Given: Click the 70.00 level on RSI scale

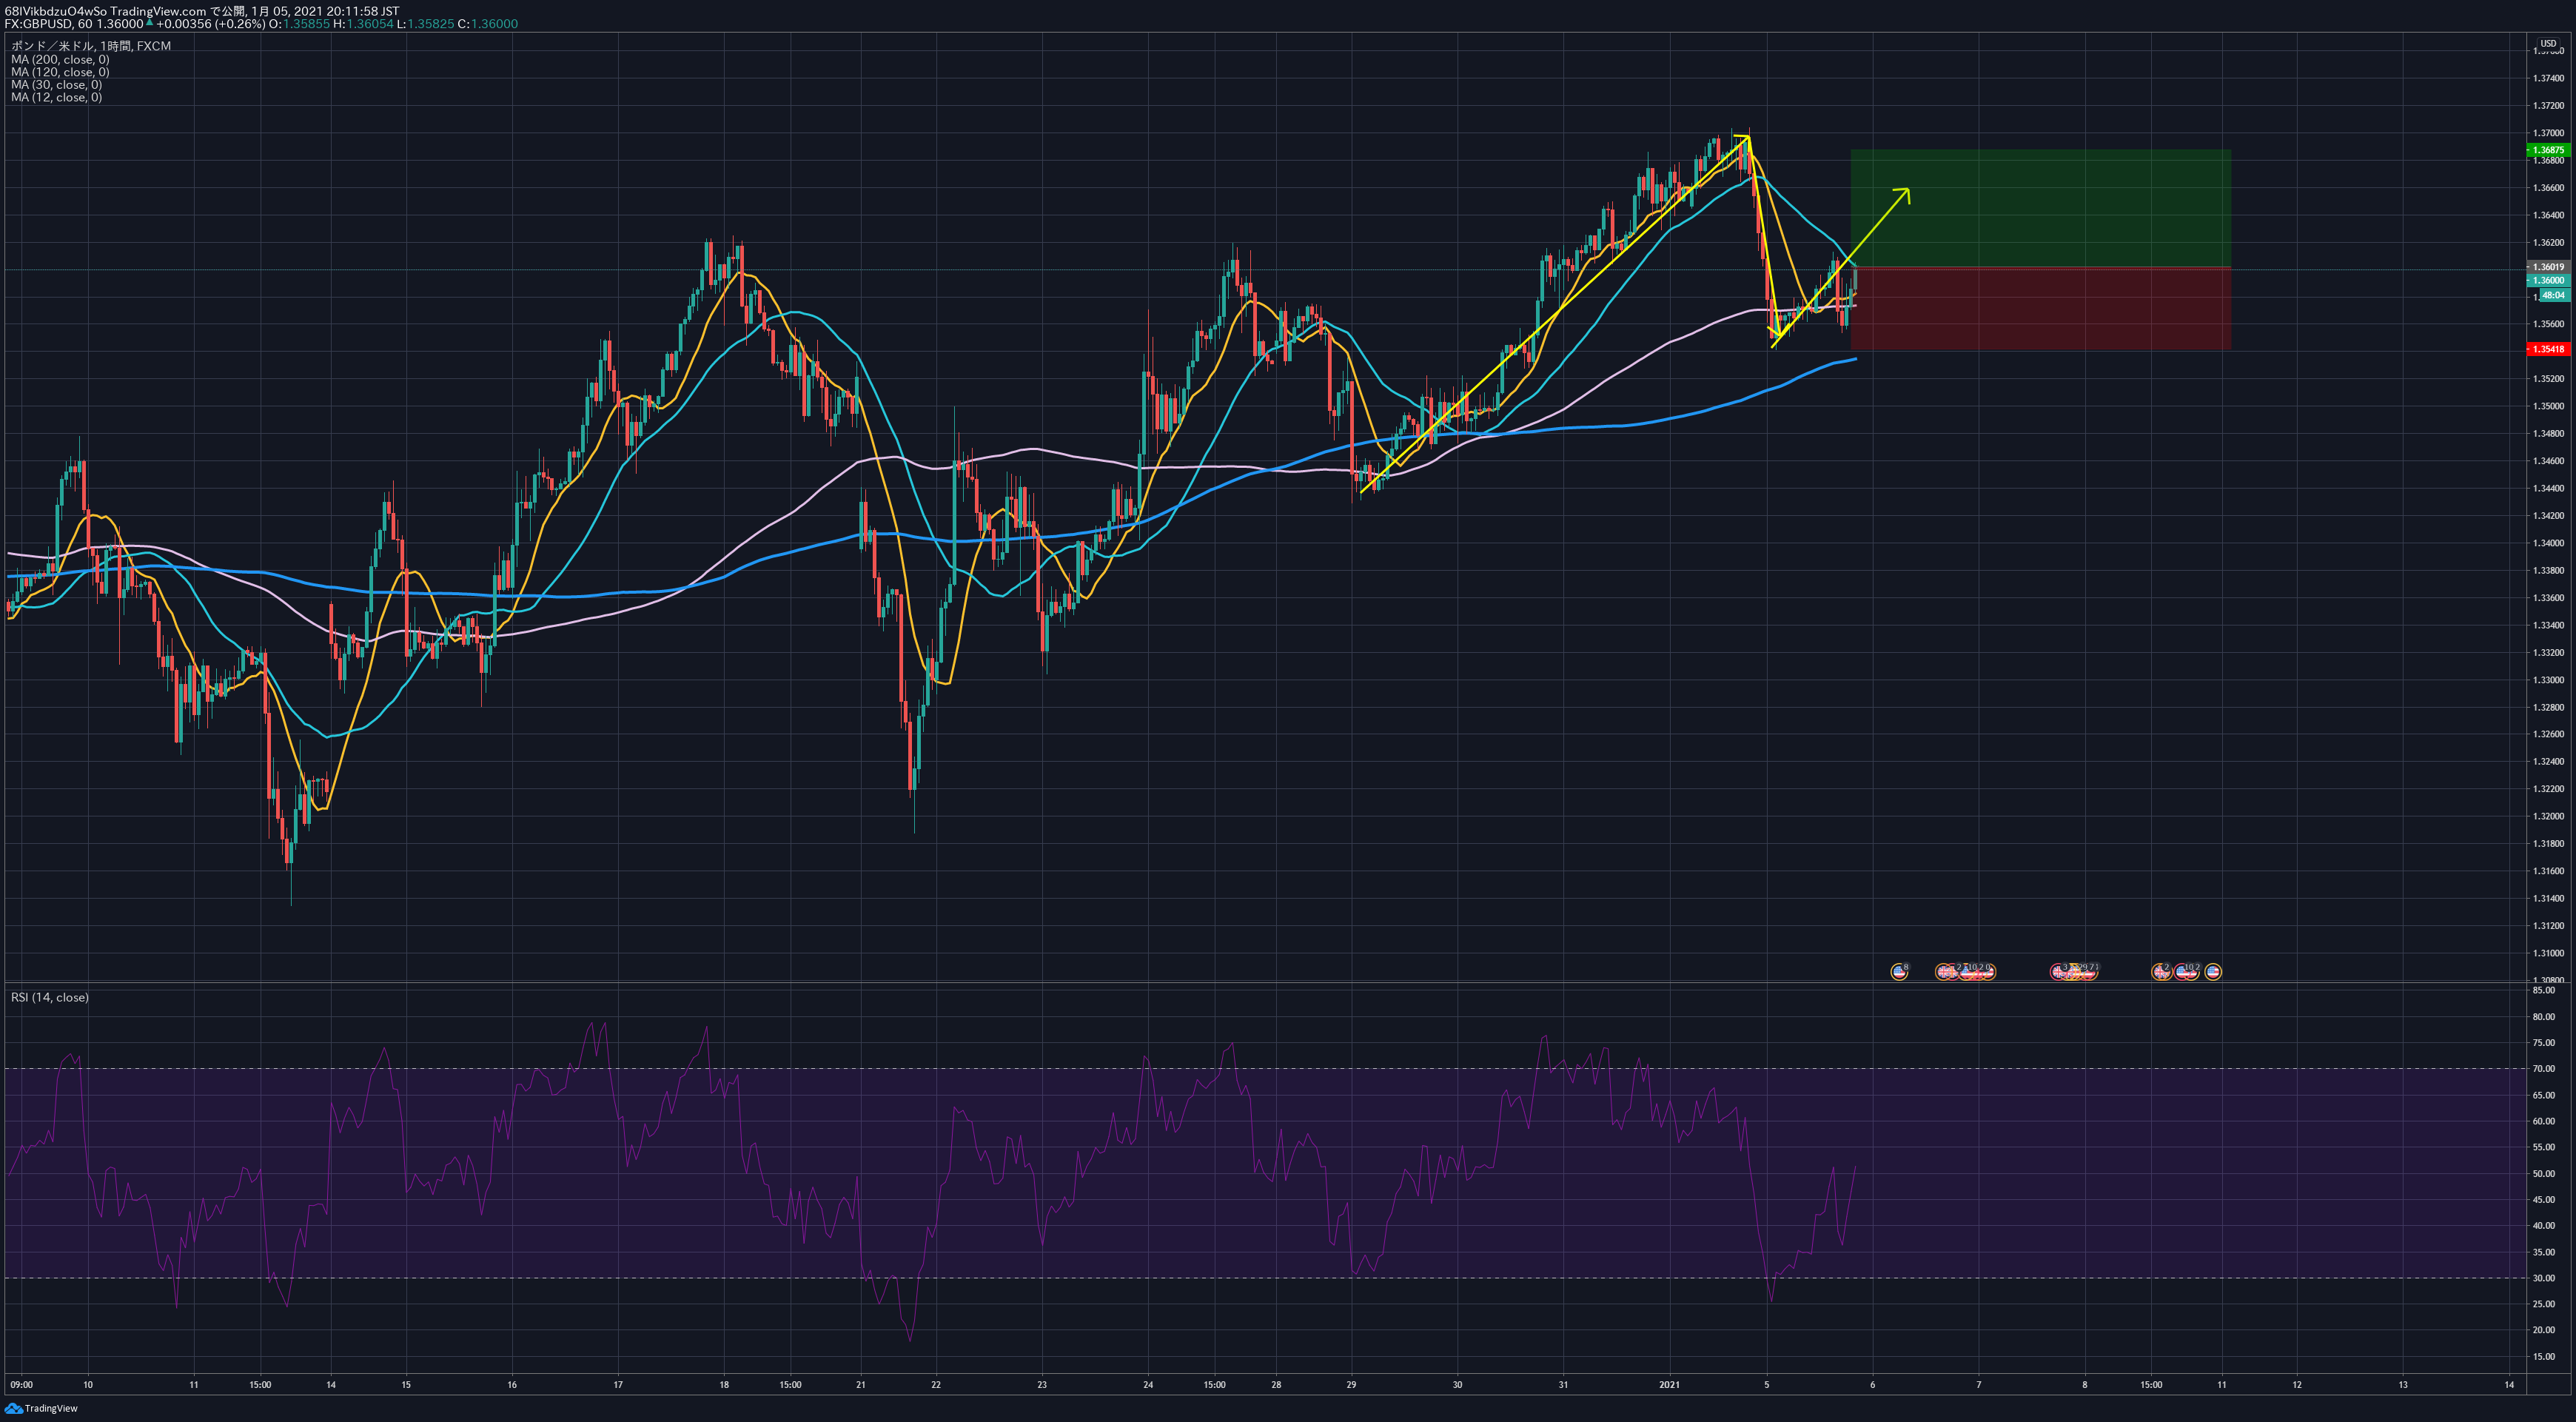Looking at the screenshot, I should coord(2544,1069).
